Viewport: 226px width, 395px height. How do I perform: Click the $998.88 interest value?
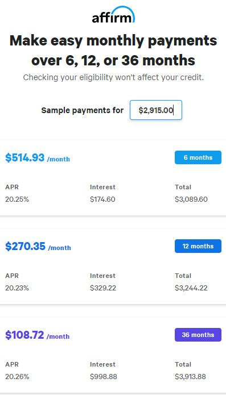tap(104, 377)
